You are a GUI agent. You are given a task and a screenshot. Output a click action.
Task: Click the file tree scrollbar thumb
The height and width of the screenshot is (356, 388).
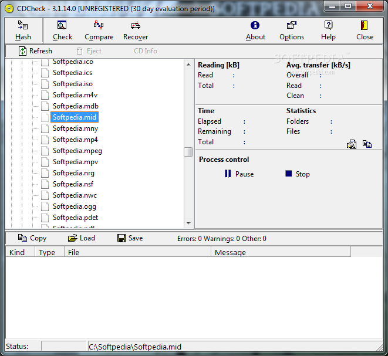[188, 152]
